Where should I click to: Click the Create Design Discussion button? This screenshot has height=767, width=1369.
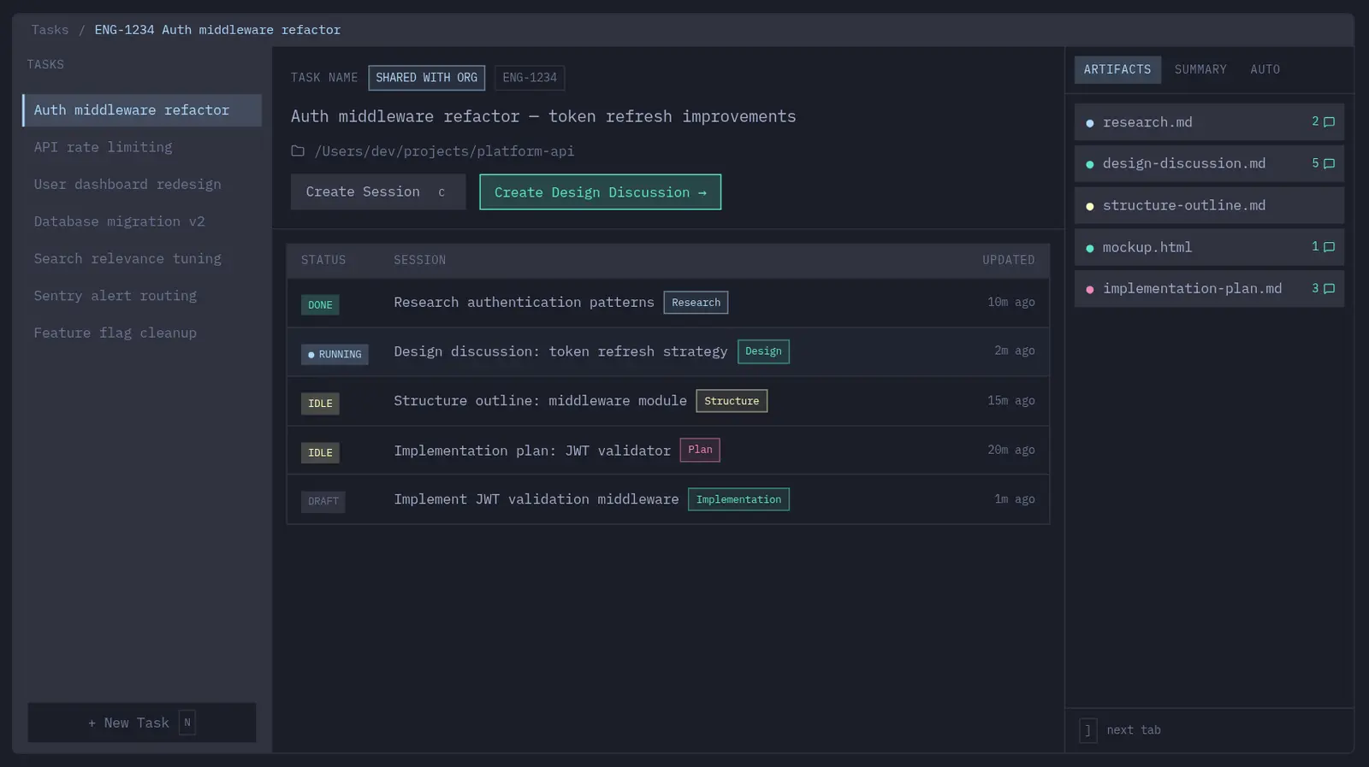[x=600, y=192]
